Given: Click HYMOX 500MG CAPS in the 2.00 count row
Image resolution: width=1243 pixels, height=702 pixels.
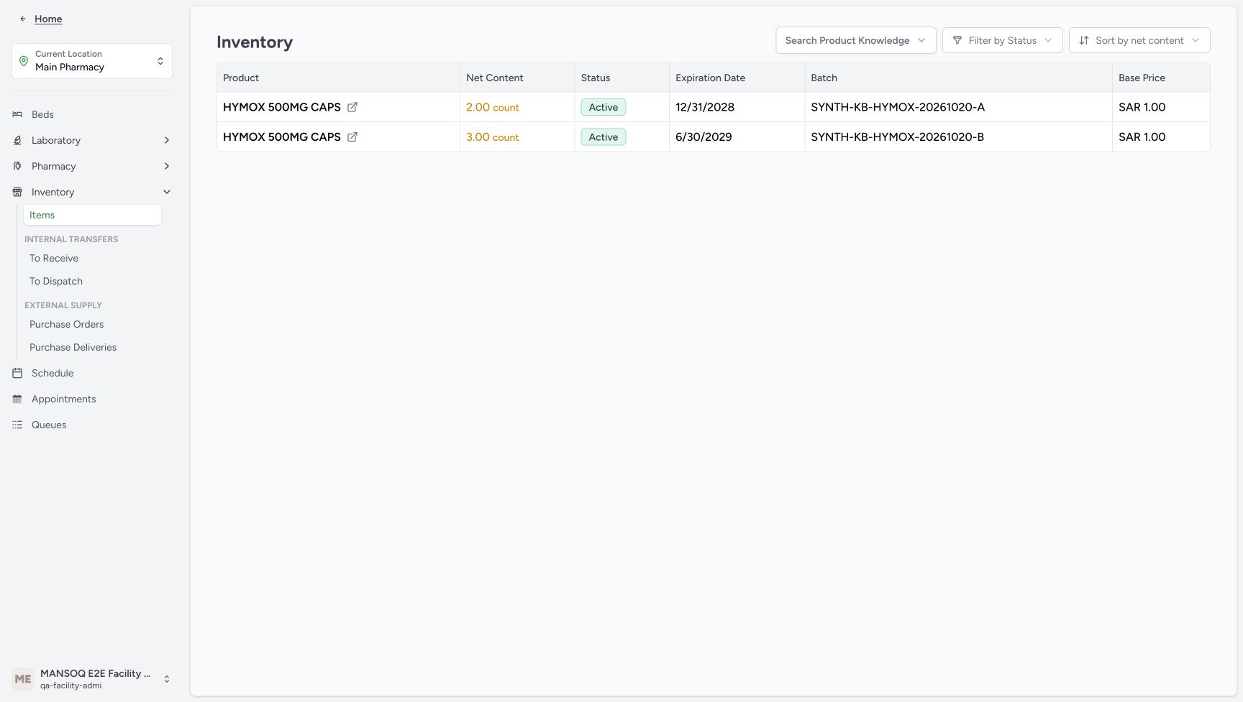Looking at the screenshot, I should point(282,107).
